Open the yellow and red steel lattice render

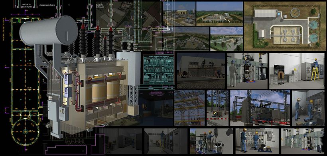189,108
